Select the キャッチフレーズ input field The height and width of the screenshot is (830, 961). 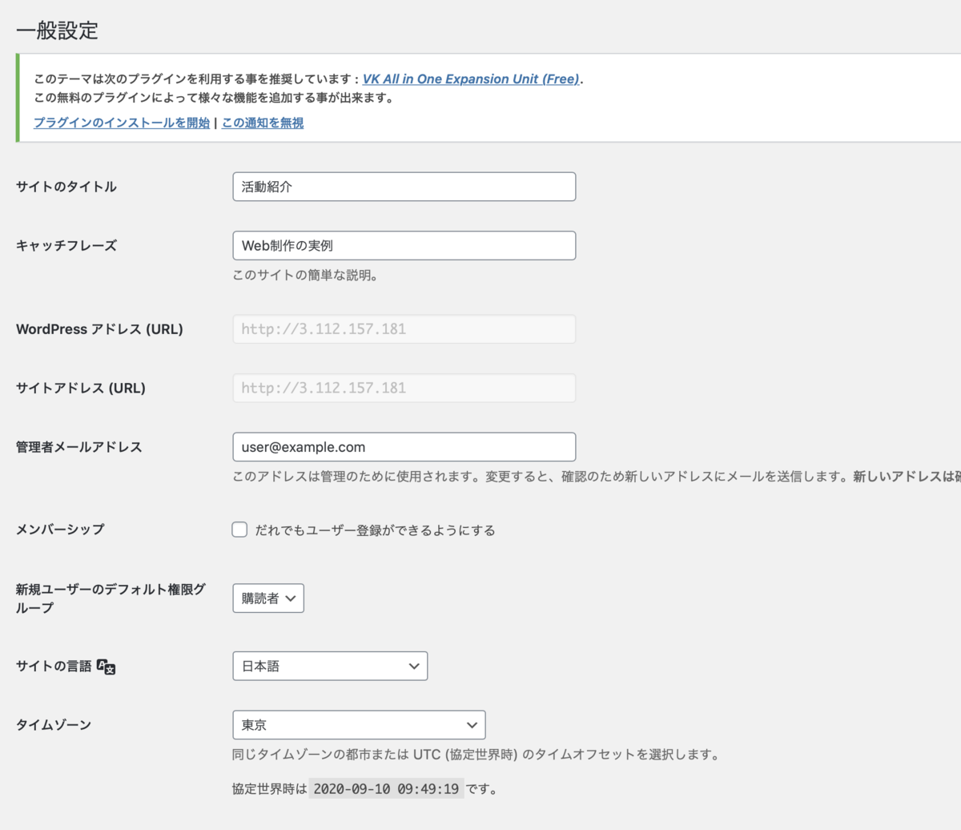[x=404, y=245]
